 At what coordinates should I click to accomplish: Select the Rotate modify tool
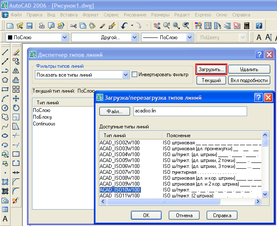16,108
